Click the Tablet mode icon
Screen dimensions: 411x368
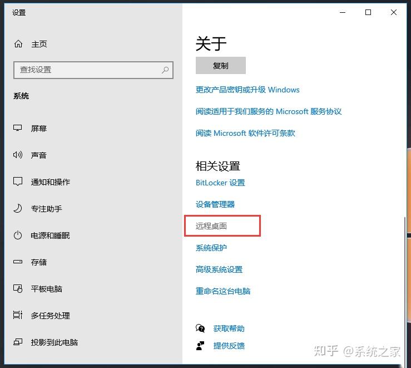tap(18, 288)
